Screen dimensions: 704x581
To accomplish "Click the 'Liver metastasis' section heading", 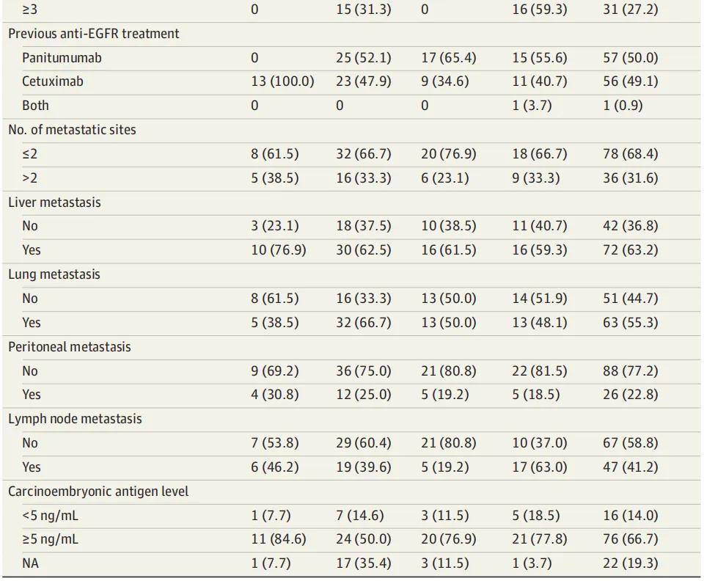I will point(54,202).
